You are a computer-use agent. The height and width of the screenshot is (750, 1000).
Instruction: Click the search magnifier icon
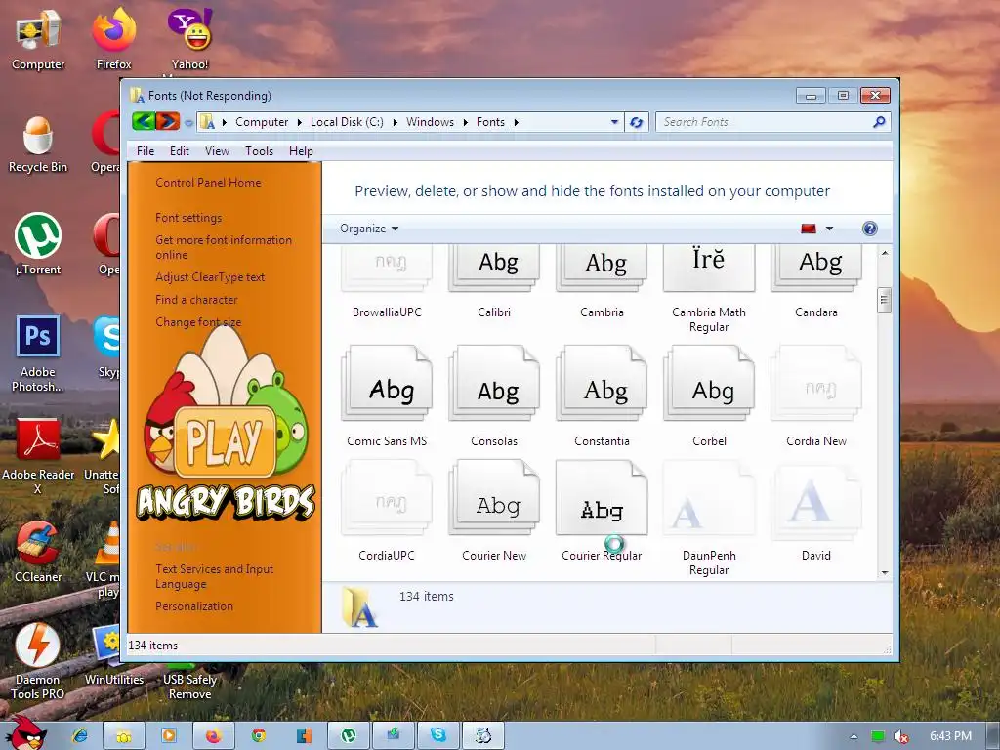(x=879, y=121)
